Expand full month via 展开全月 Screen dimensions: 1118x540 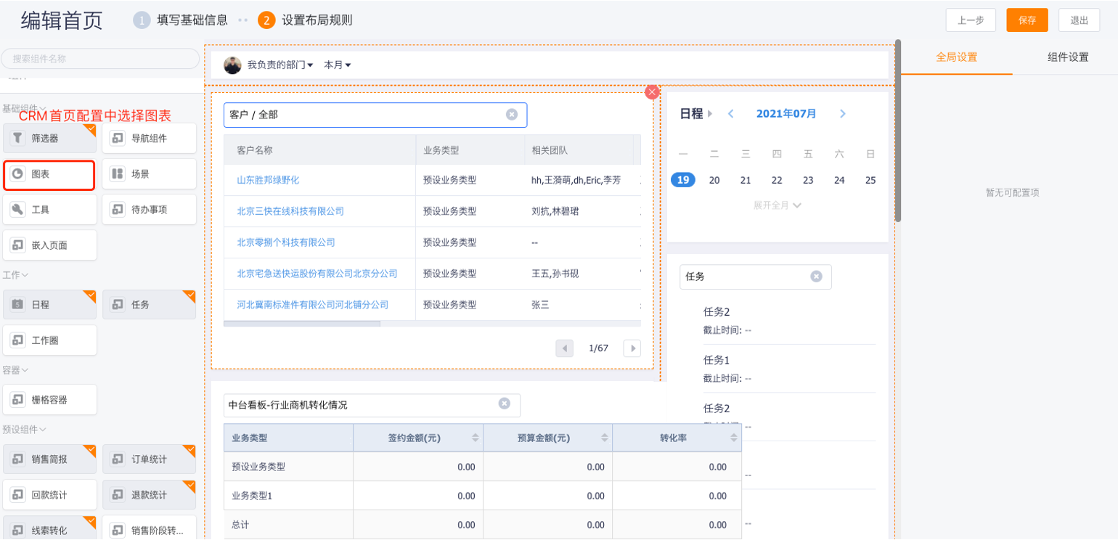coord(777,205)
